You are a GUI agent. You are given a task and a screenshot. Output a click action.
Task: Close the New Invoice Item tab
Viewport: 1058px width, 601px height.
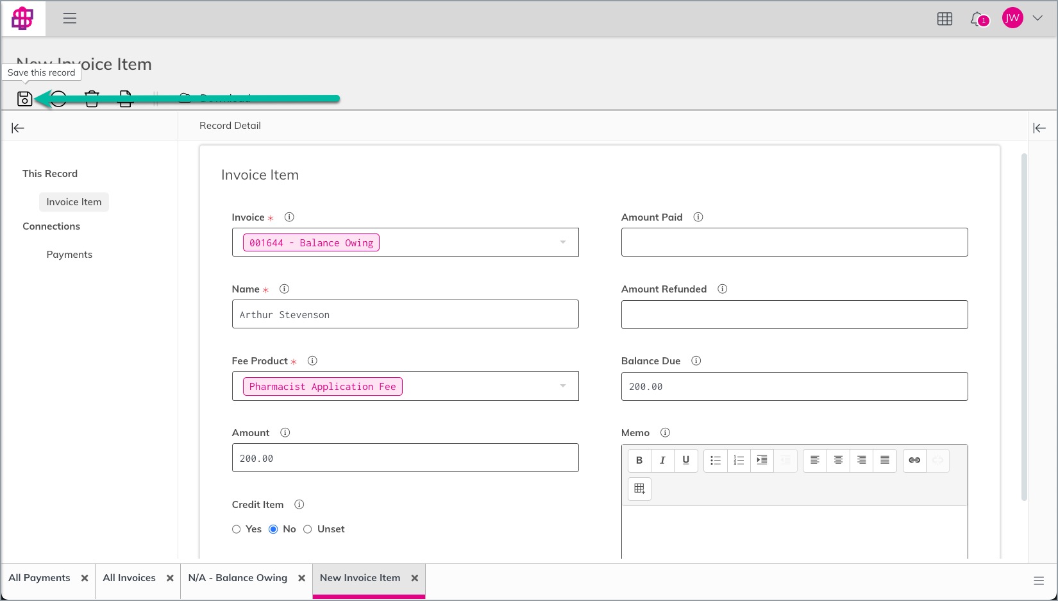415,578
